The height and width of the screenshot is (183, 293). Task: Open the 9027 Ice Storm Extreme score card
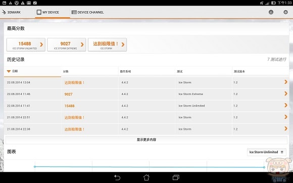click(67, 44)
